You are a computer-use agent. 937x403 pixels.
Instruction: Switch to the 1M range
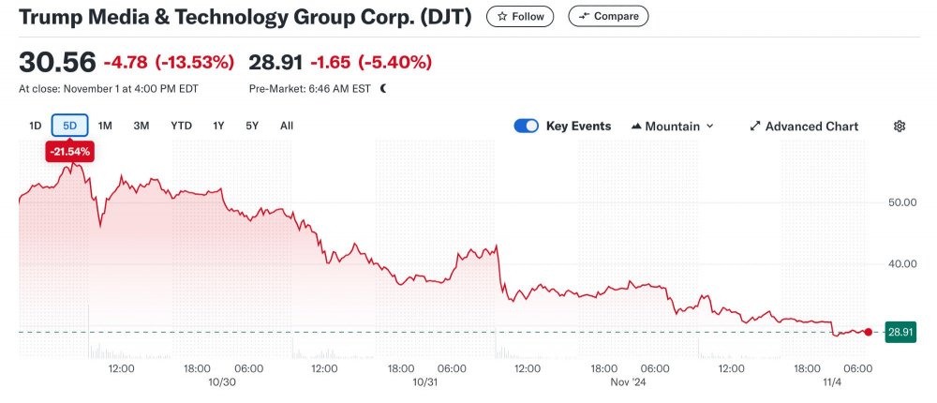(105, 126)
